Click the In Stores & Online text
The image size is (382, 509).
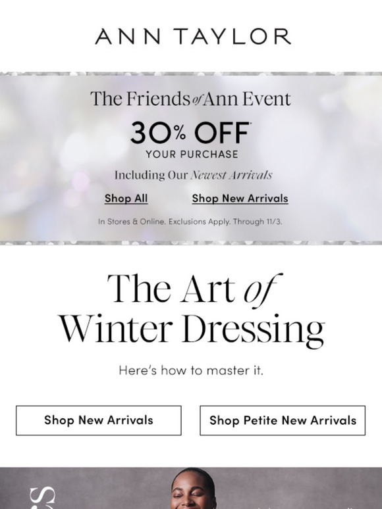tap(132, 222)
